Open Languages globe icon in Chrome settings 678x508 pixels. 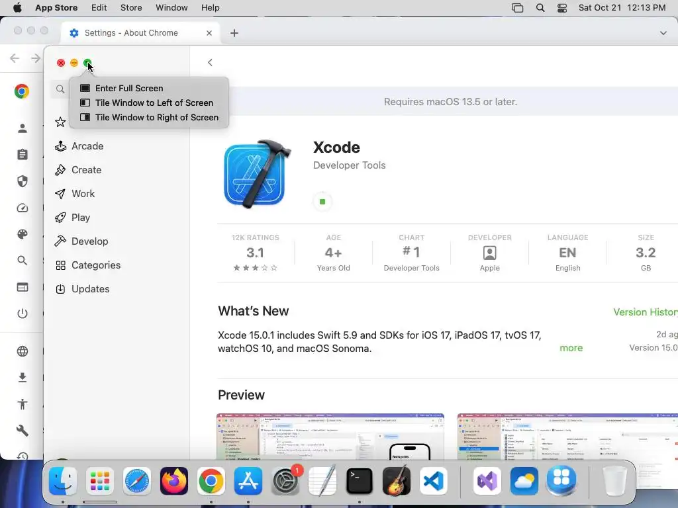pos(23,351)
